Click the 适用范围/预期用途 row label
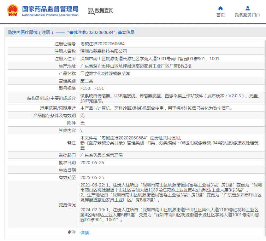The image size is (266, 241). [x=58, y=108]
